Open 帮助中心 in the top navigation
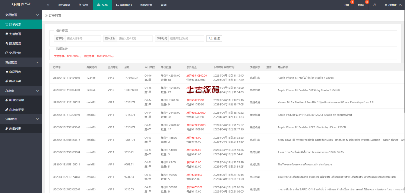405x193 pixels. click(x=124, y=5)
